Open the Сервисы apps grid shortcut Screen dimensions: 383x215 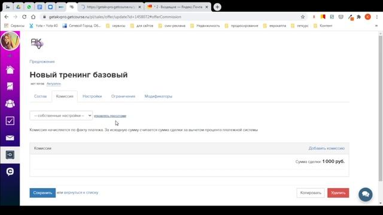click(14, 26)
